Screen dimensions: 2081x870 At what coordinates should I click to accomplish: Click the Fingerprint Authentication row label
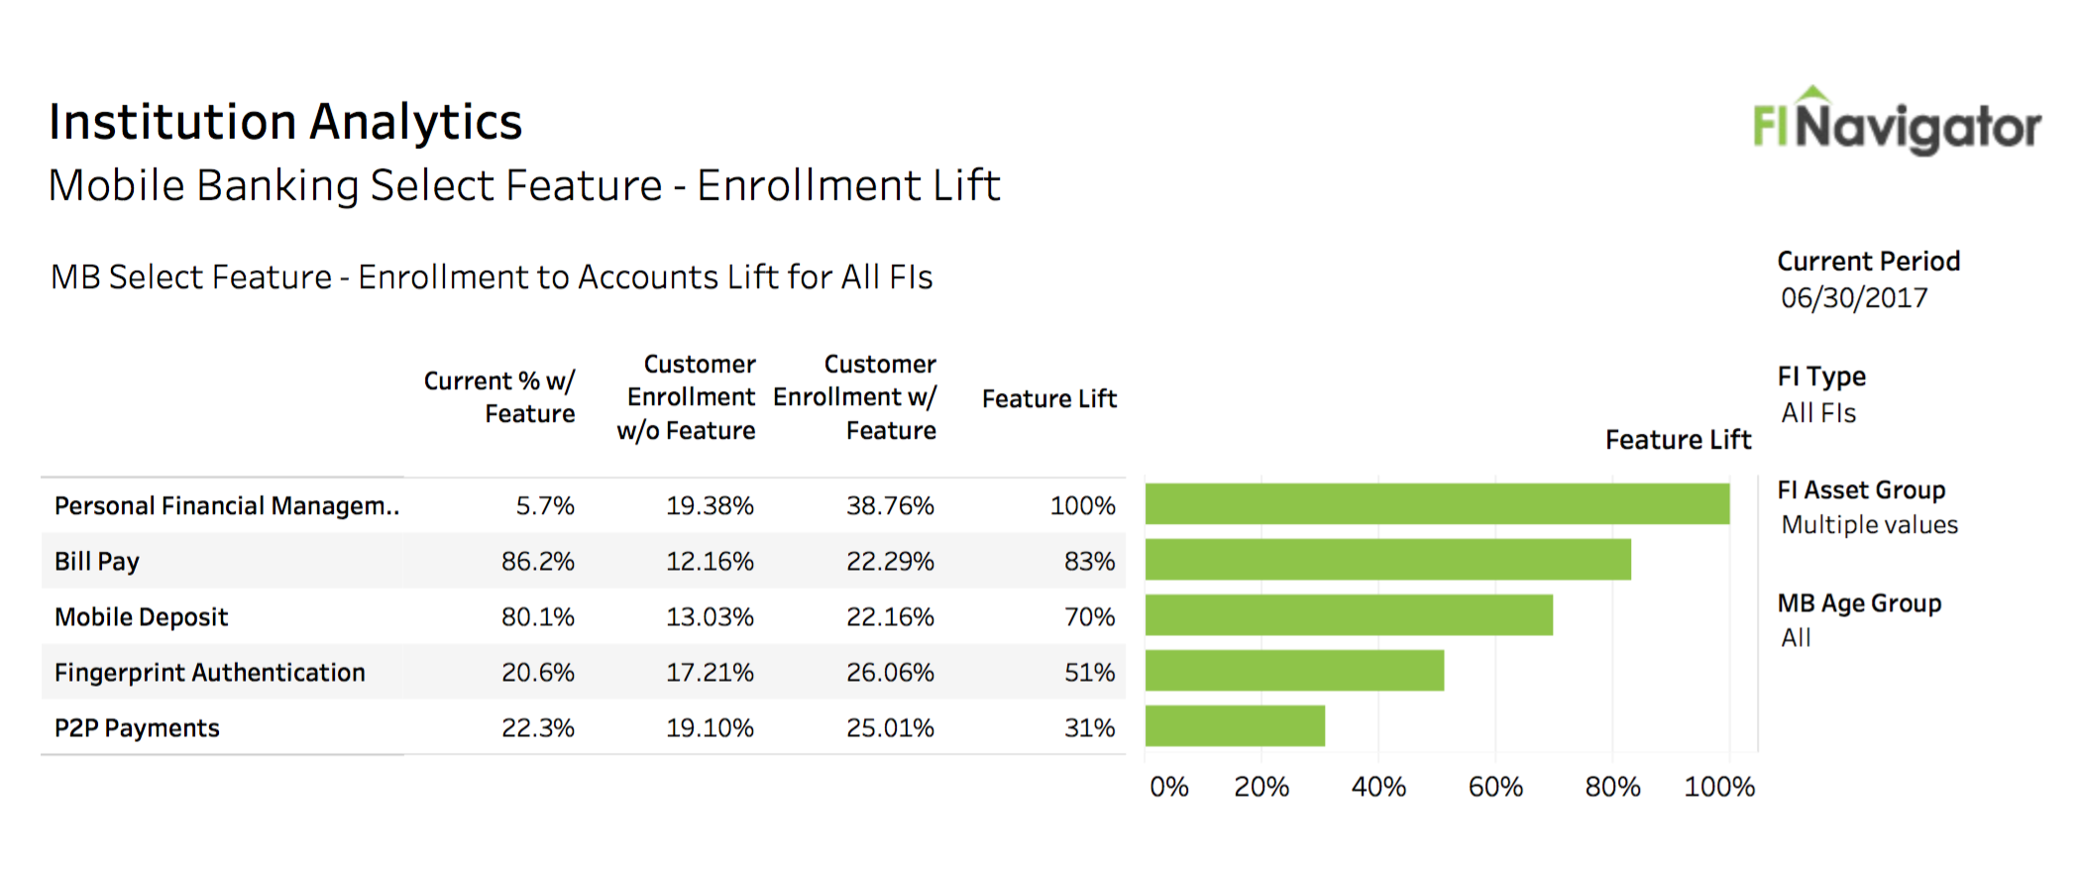coord(210,672)
